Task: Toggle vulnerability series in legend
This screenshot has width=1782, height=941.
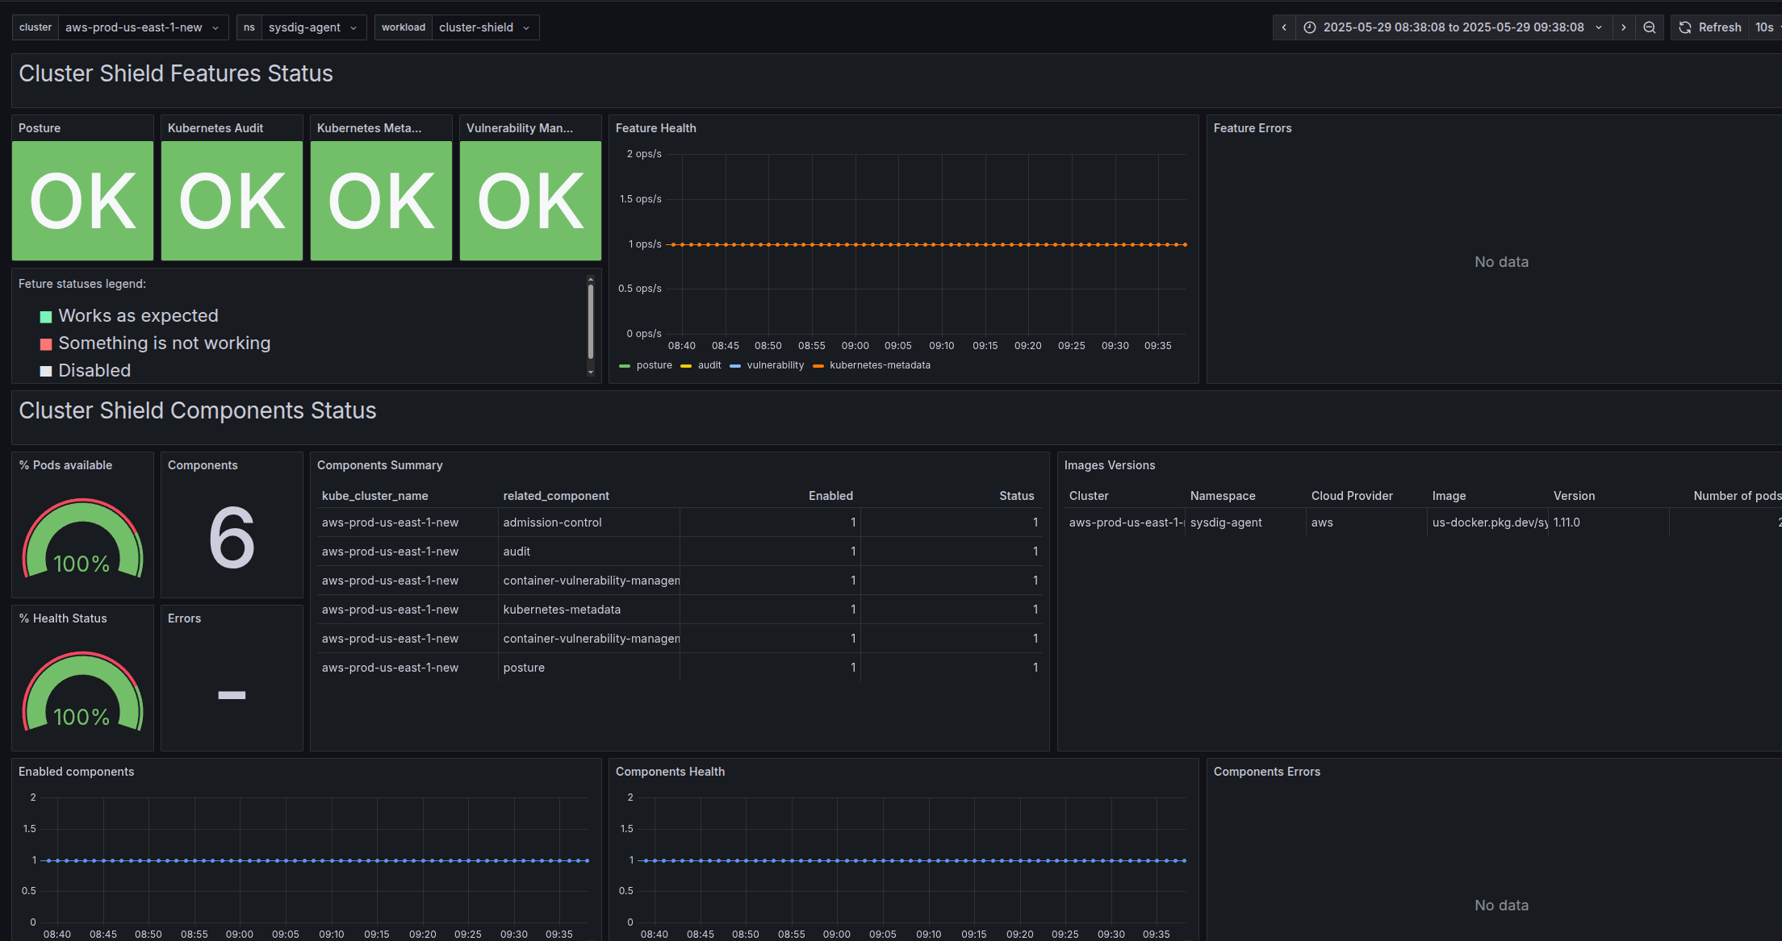Action: 775,365
